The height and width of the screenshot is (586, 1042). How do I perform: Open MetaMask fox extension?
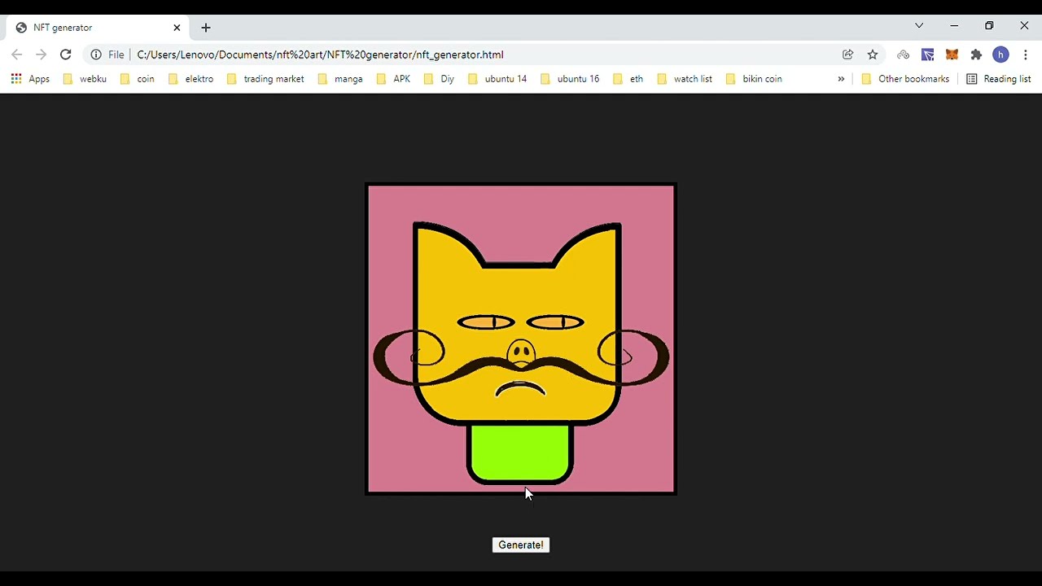coord(952,55)
